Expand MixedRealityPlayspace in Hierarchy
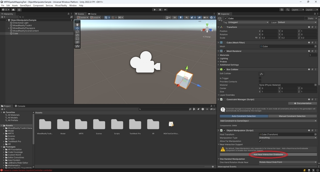The image size is (320, 172). (x=9, y=28)
